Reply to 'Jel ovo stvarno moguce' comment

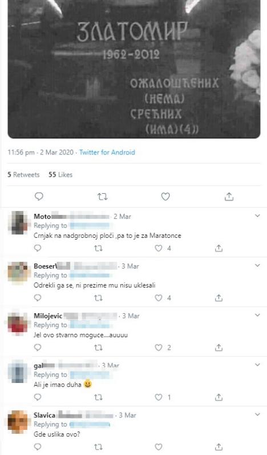(x=38, y=348)
